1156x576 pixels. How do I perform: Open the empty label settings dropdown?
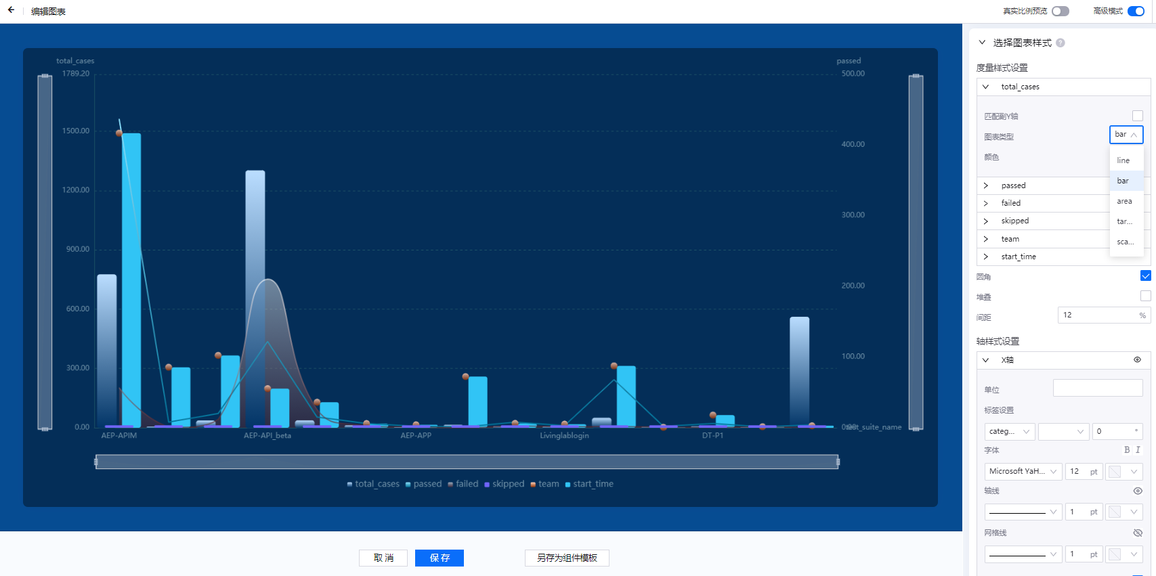coord(1063,431)
